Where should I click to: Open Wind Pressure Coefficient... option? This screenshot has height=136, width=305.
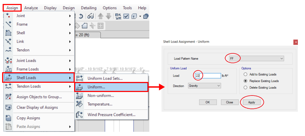[x=111, y=115]
